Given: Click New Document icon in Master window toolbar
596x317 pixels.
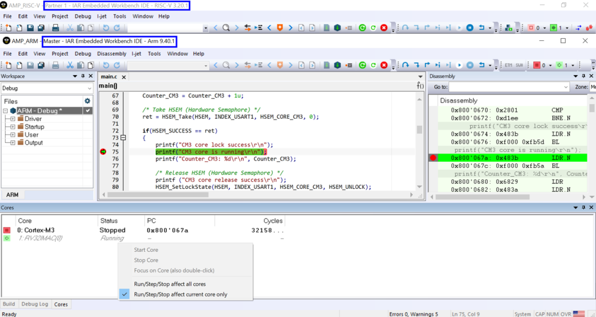Looking at the screenshot, I should click(x=8, y=65).
